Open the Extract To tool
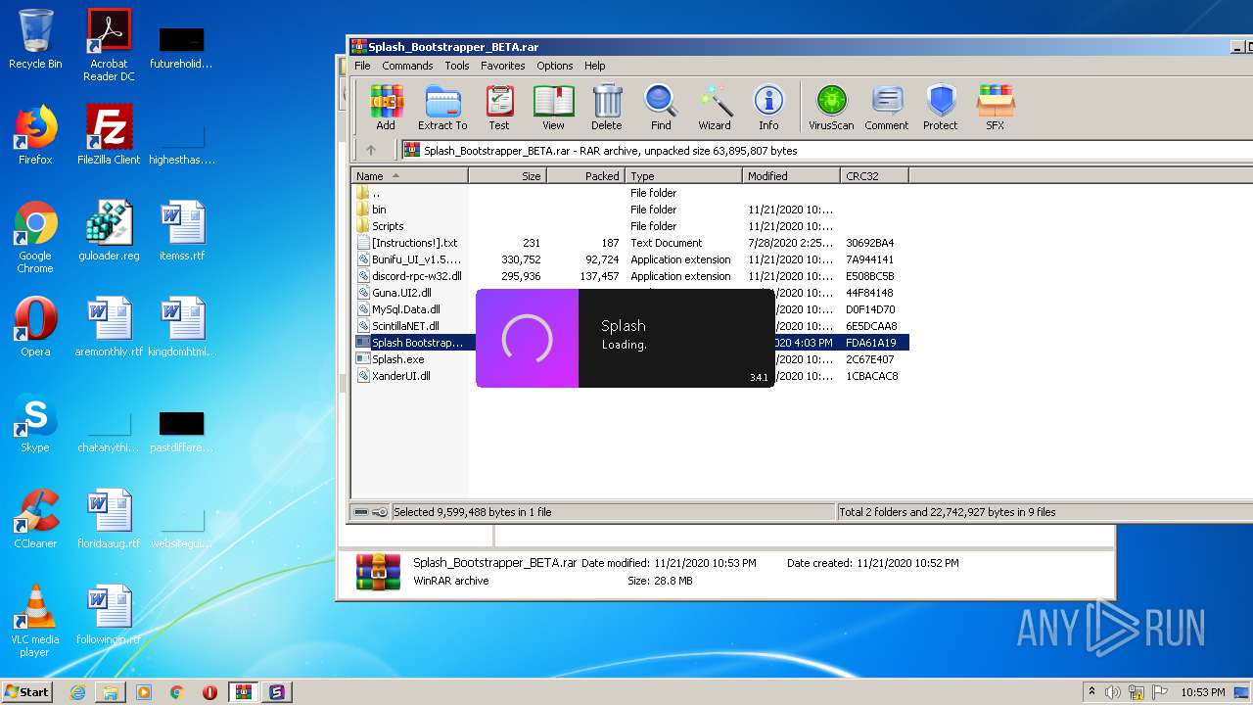Screen dimensions: 1253x705 (442, 107)
